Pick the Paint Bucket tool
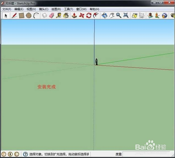 click(x=66, y=16)
